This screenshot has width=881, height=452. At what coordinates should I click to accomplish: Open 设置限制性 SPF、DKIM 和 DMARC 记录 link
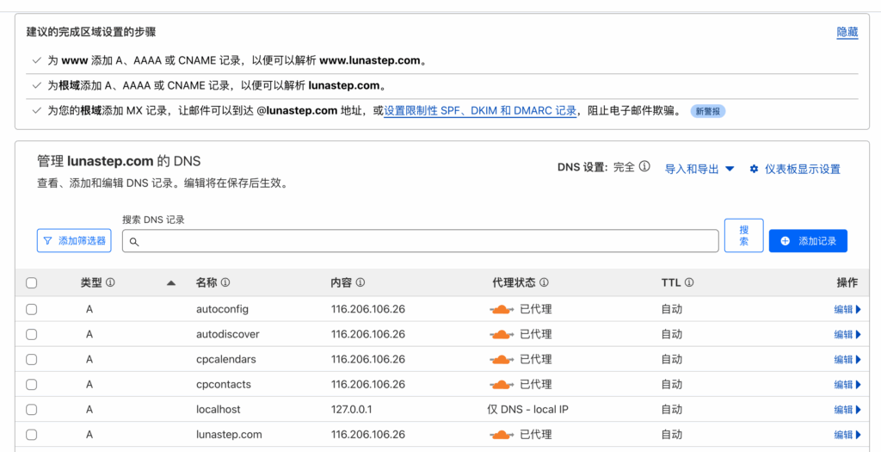(480, 111)
